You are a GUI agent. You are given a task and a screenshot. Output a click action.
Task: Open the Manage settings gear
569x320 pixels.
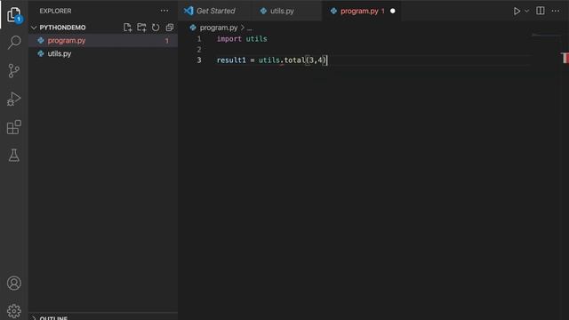pos(14,311)
